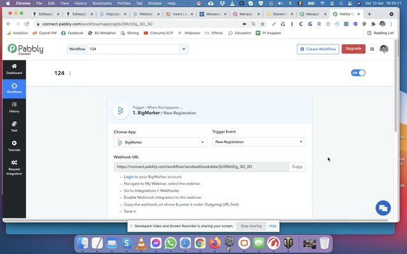Switch to the Messenger browser tab
The width and height of the screenshot is (407, 254).
coord(213,14)
